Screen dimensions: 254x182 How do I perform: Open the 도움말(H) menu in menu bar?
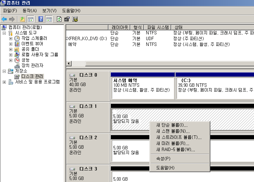coord(71,11)
